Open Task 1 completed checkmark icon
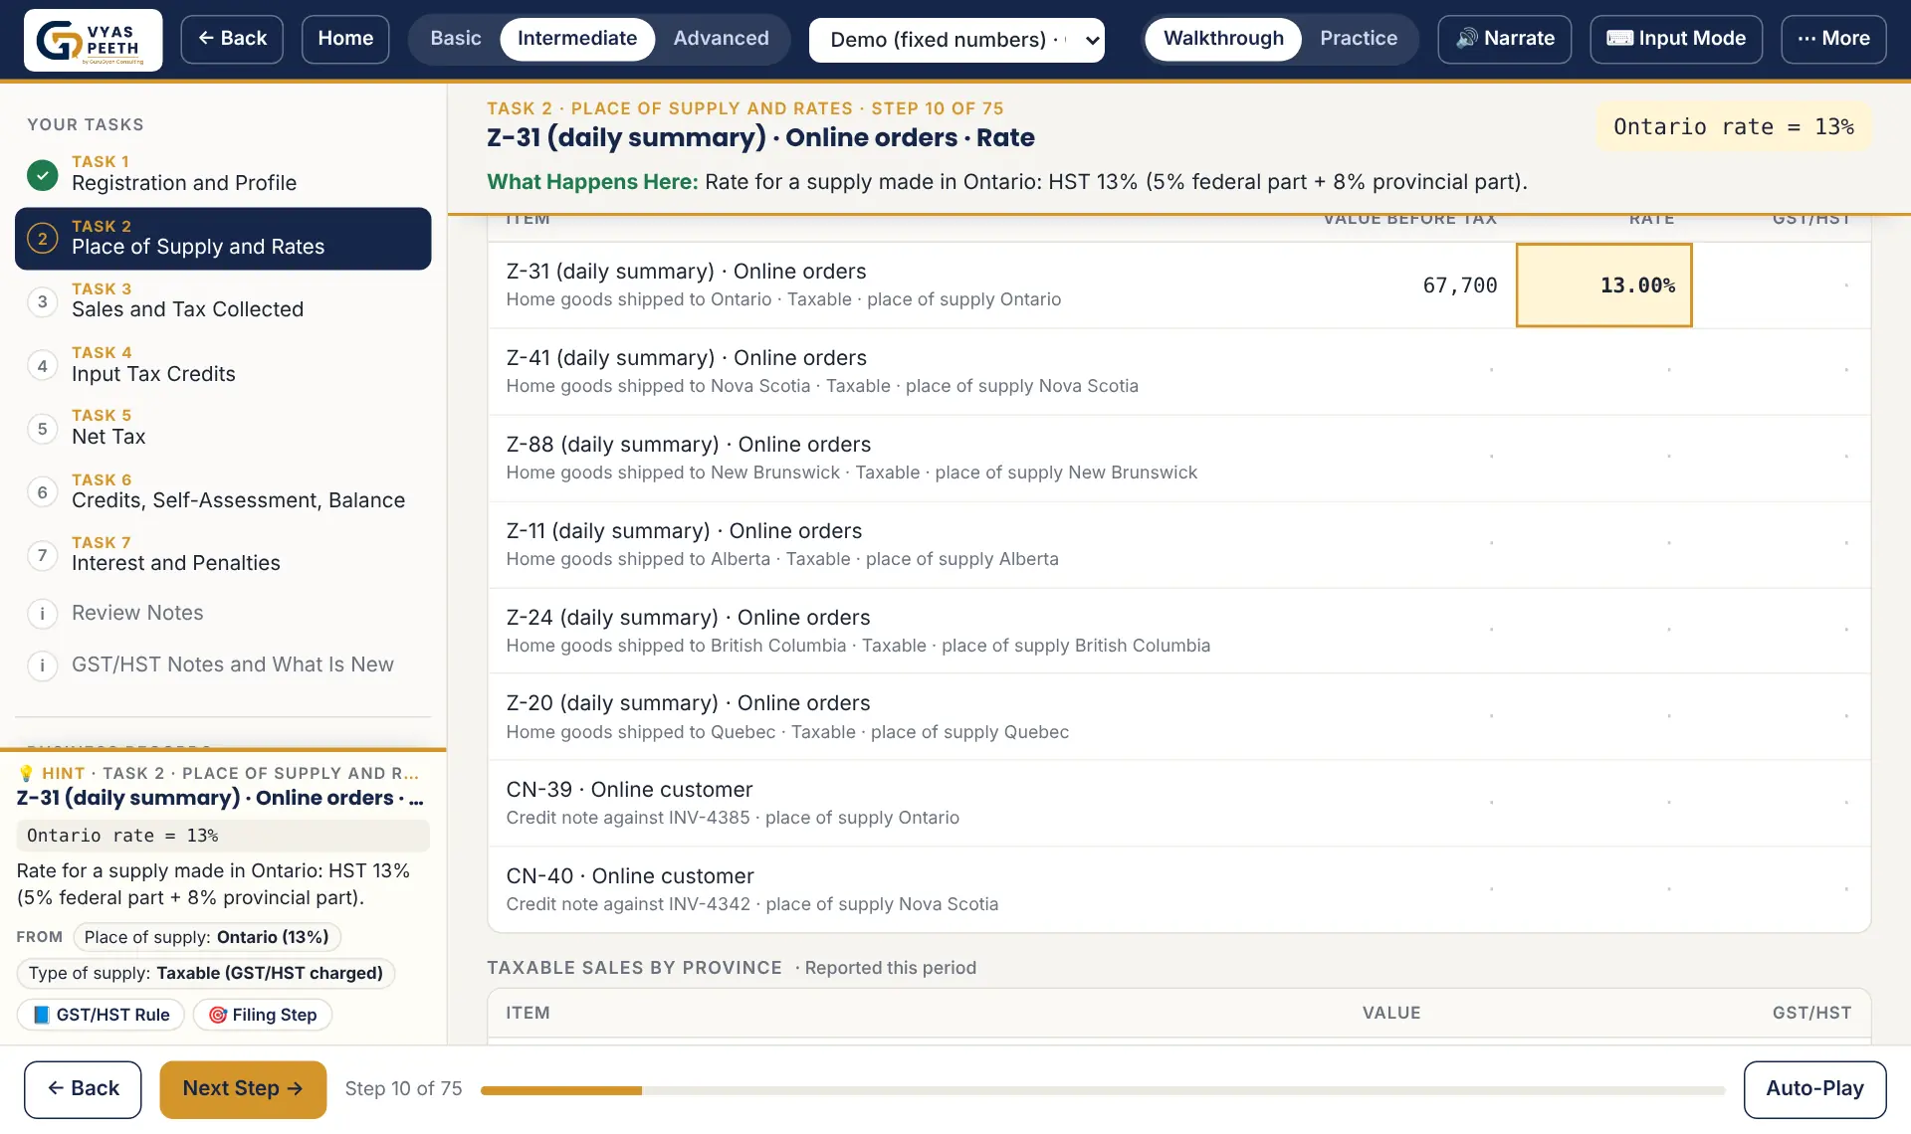Viewport: 1911px width, 1134px height. pos(42,174)
